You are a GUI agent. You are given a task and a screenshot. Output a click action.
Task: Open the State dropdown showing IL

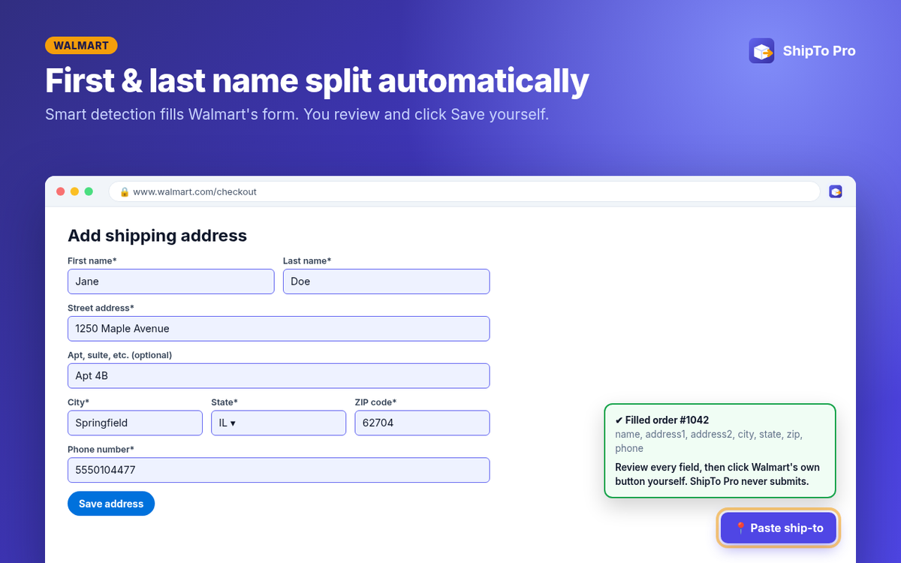[x=279, y=423]
